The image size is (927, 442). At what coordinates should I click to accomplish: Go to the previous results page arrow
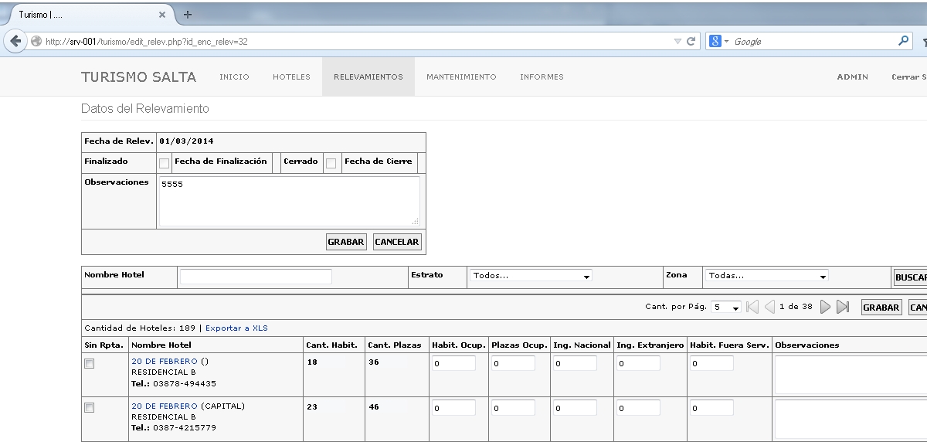(769, 307)
